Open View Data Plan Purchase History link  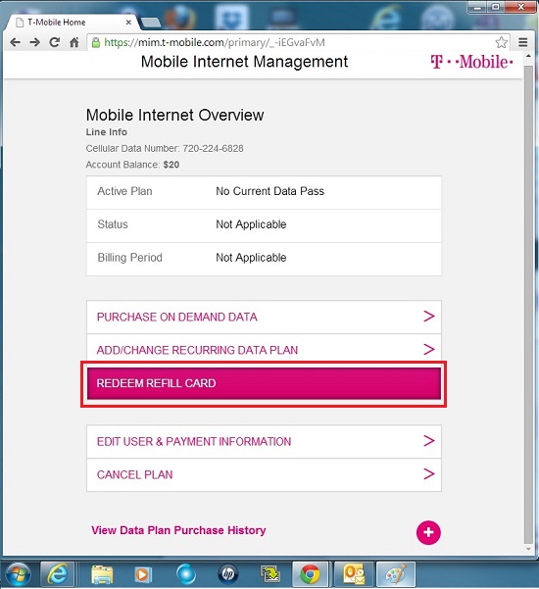tap(178, 530)
